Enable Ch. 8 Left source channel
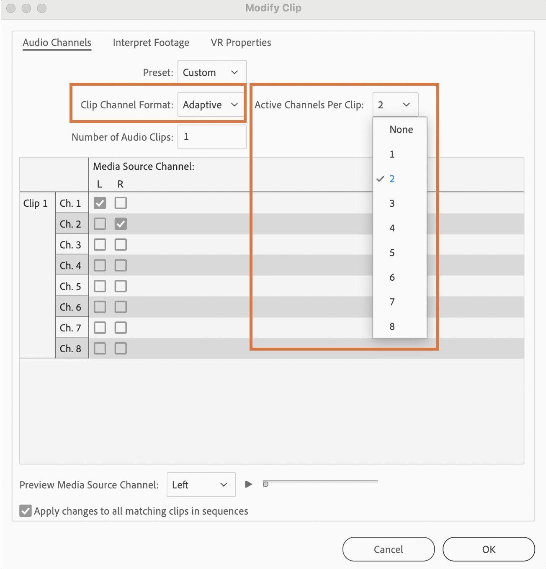The image size is (546, 569). pyautogui.click(x=100, y=349)
